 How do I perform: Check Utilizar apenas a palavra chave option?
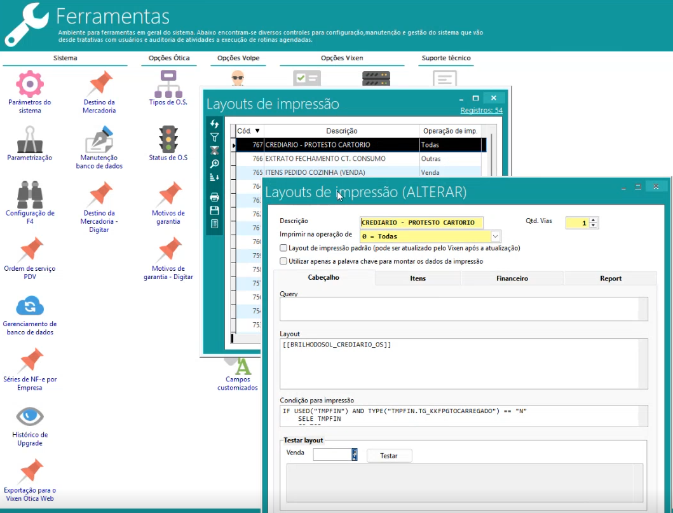coord(283,261)
